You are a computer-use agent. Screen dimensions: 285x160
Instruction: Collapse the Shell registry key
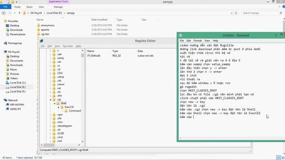coord(54,104)
